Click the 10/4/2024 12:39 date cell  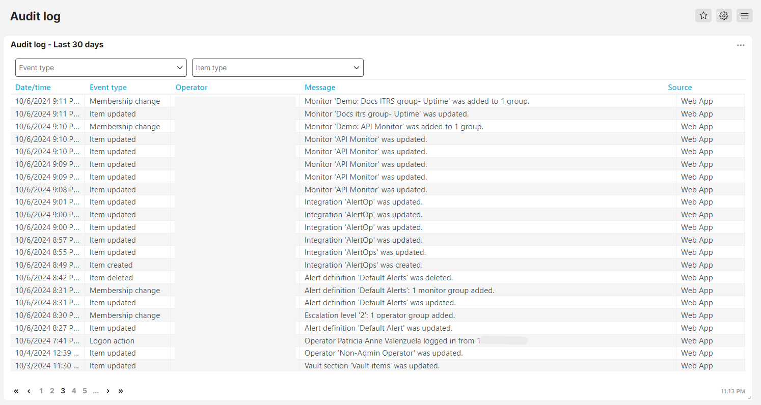(47, 353)
